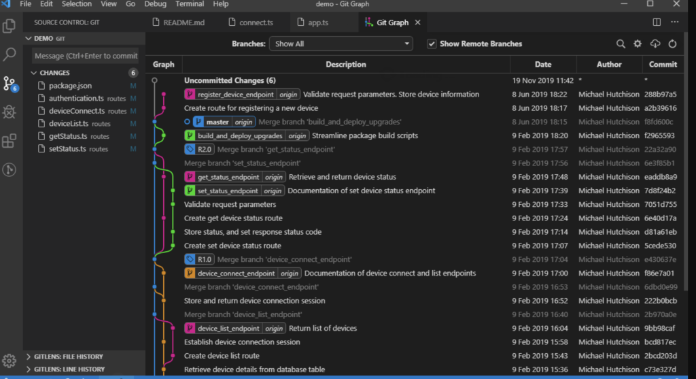Select getStatus.ts in the changes list
This screenshot has height=379, width=696.
click(84, 136)
